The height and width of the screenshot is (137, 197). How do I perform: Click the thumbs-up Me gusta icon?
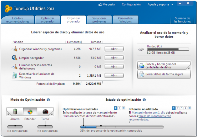click(x=100, y=4)
